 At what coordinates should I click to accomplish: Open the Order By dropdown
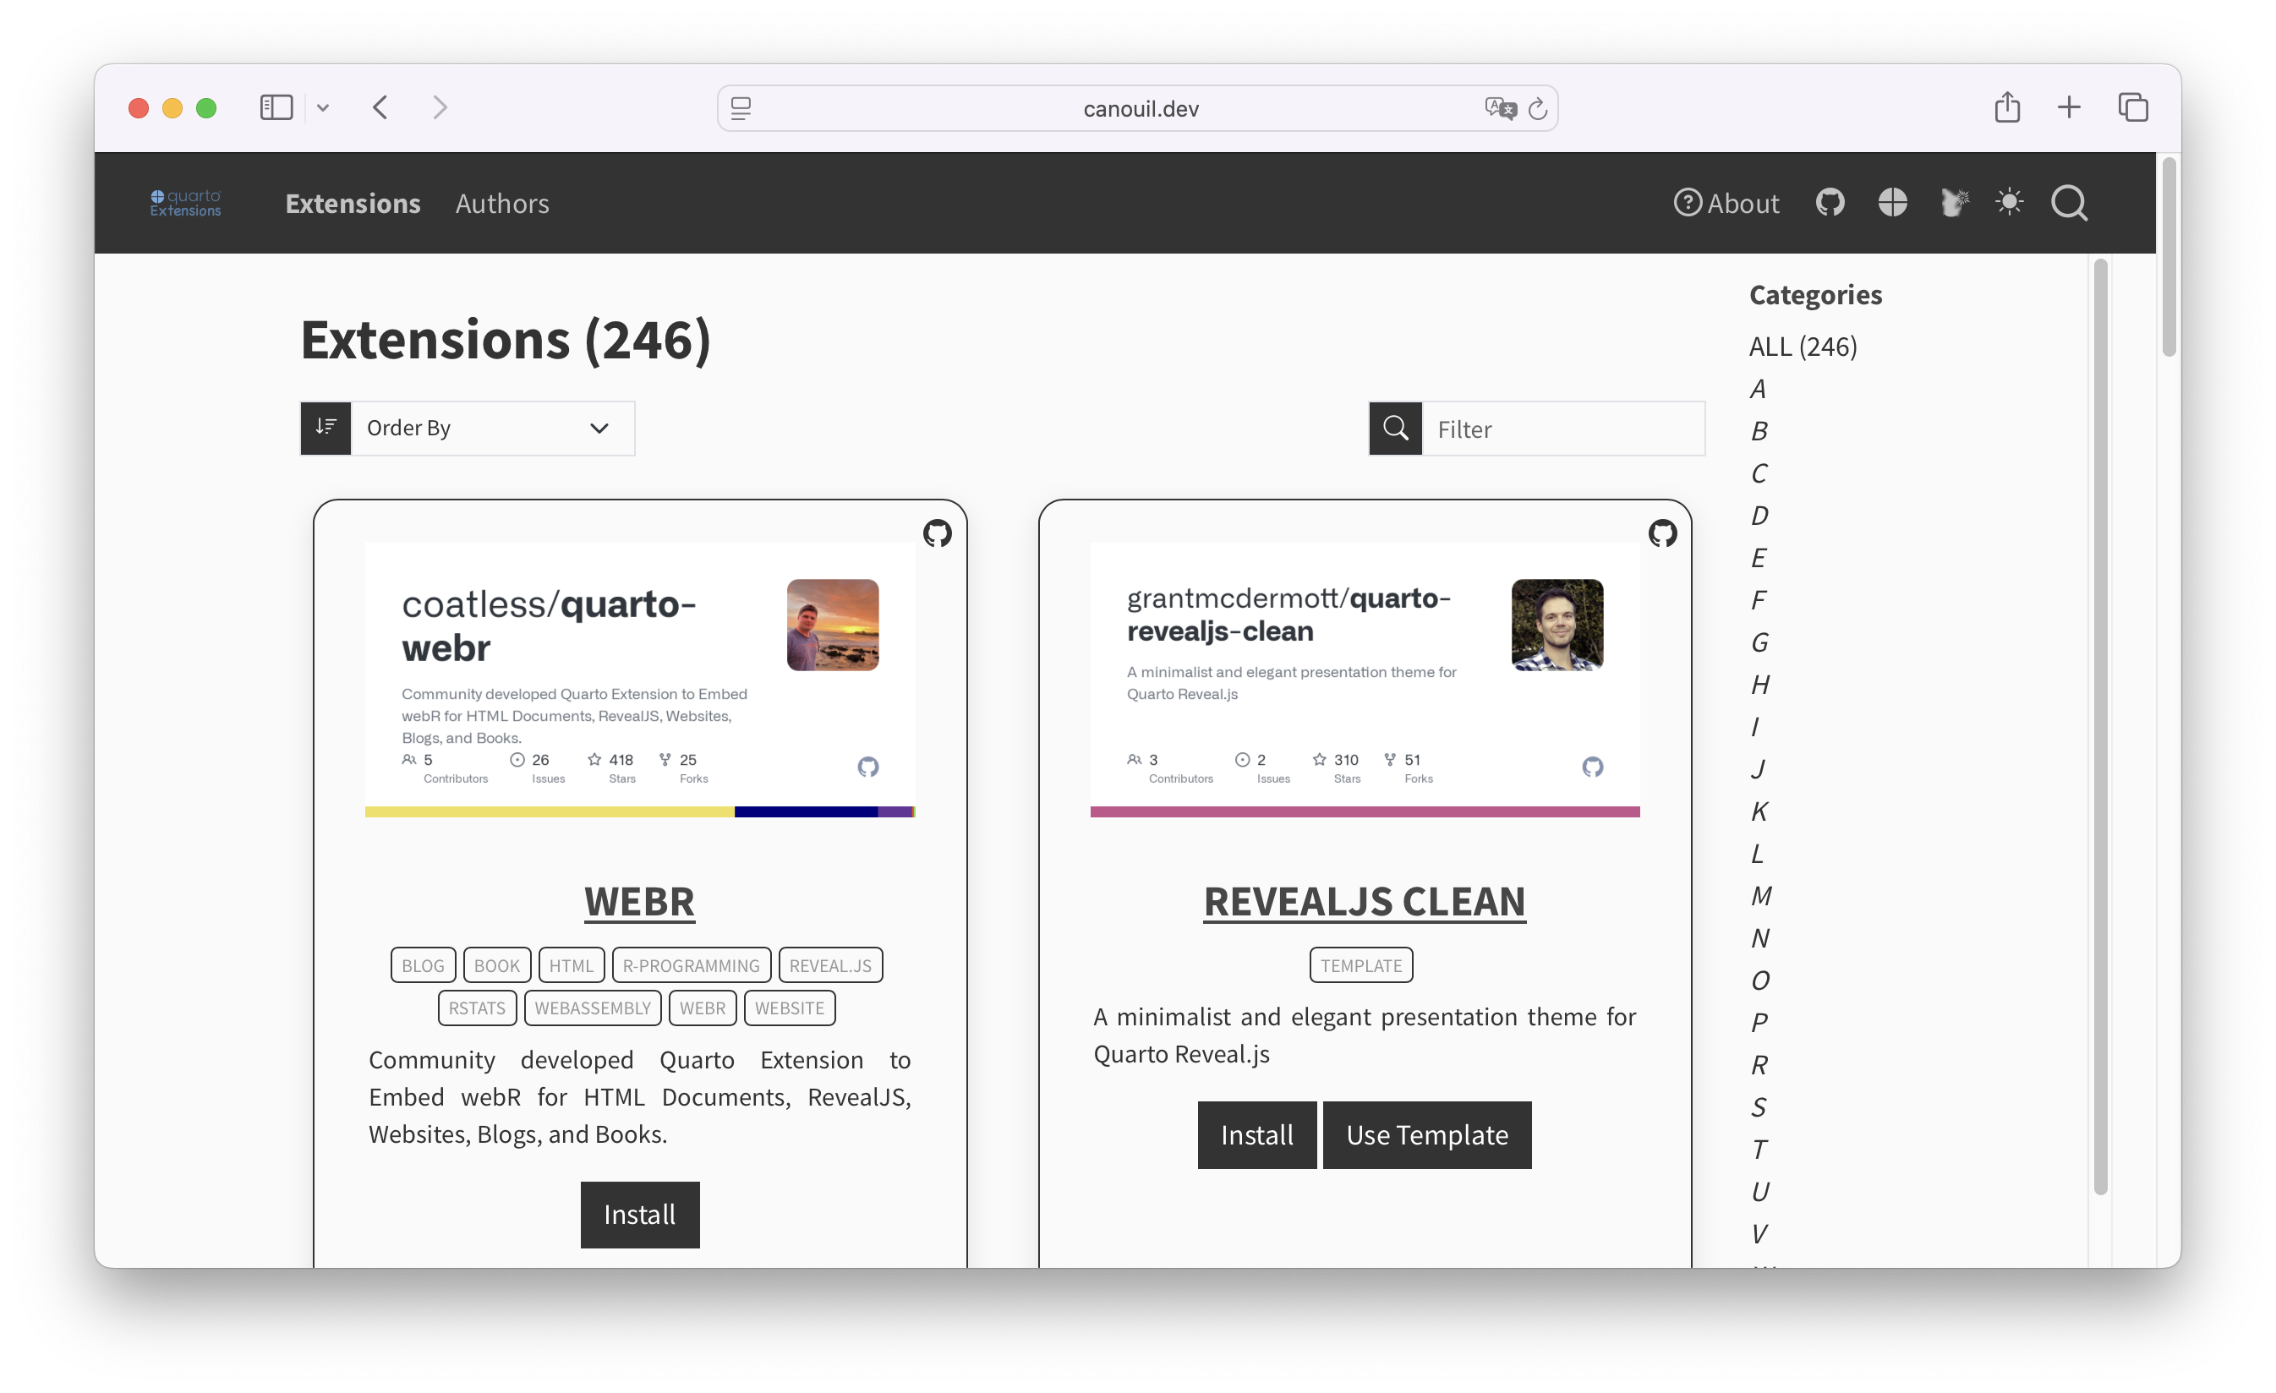492,428
